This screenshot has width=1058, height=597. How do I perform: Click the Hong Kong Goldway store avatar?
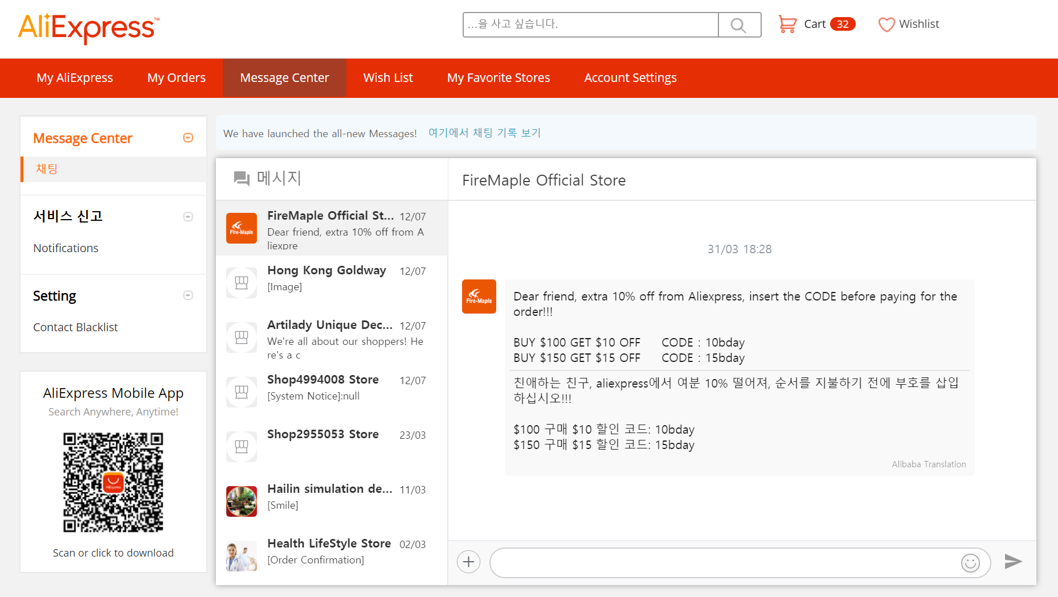(x=242, y=283)
